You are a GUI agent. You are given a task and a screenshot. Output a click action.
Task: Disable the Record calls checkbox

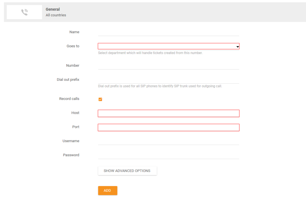(x=100, y=99)
